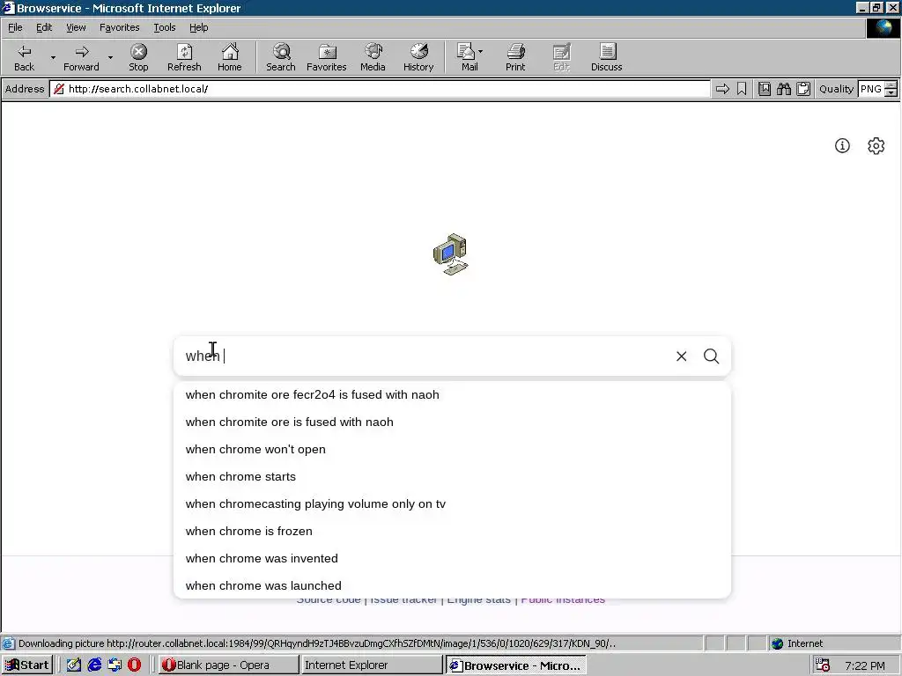
Task: Open the Favorites menu
Action: click(x=119, y=27)
